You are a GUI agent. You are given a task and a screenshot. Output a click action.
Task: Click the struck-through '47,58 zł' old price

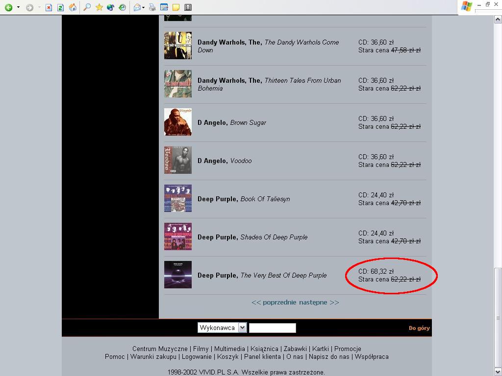pos(405,50)
